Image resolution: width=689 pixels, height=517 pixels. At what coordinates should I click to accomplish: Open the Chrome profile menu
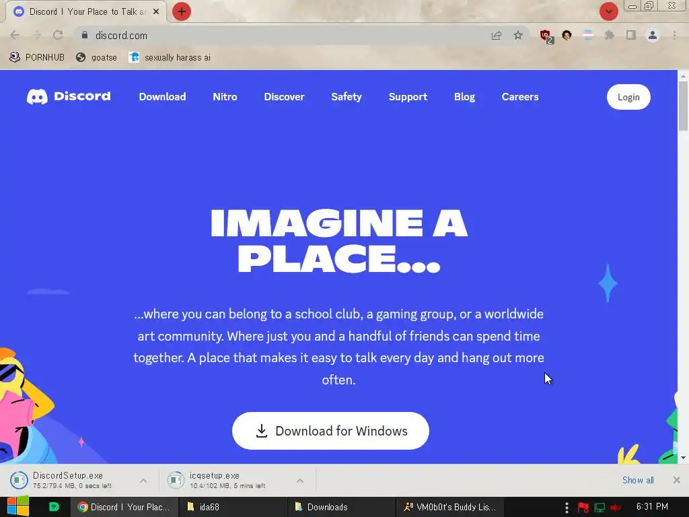pos(653,35)
